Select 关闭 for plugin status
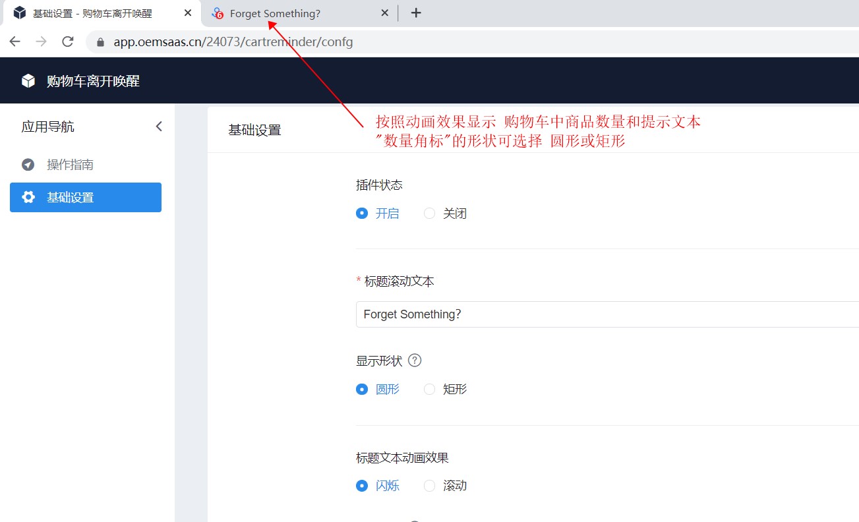The width and height of the screenshot is (859, 522). [446, 214]
